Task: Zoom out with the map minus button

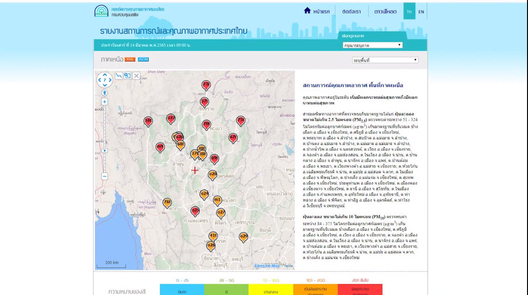Action: click(x=105, y=176)
